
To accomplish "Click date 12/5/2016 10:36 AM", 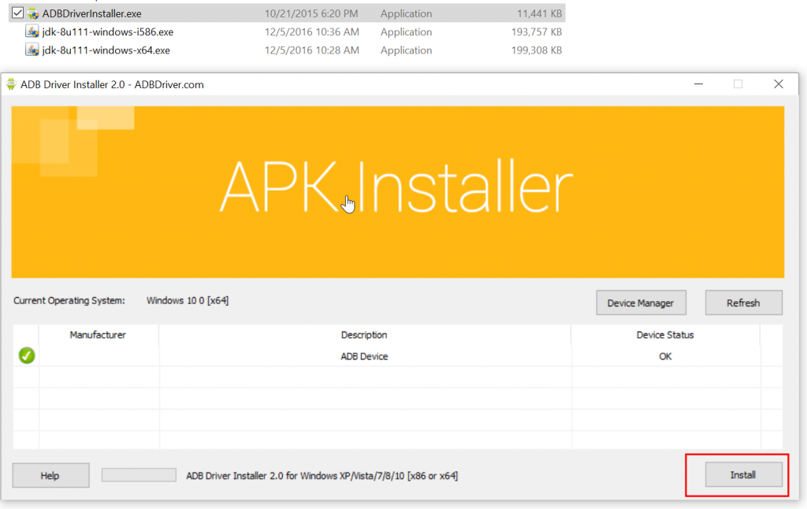I will point(312,32).
